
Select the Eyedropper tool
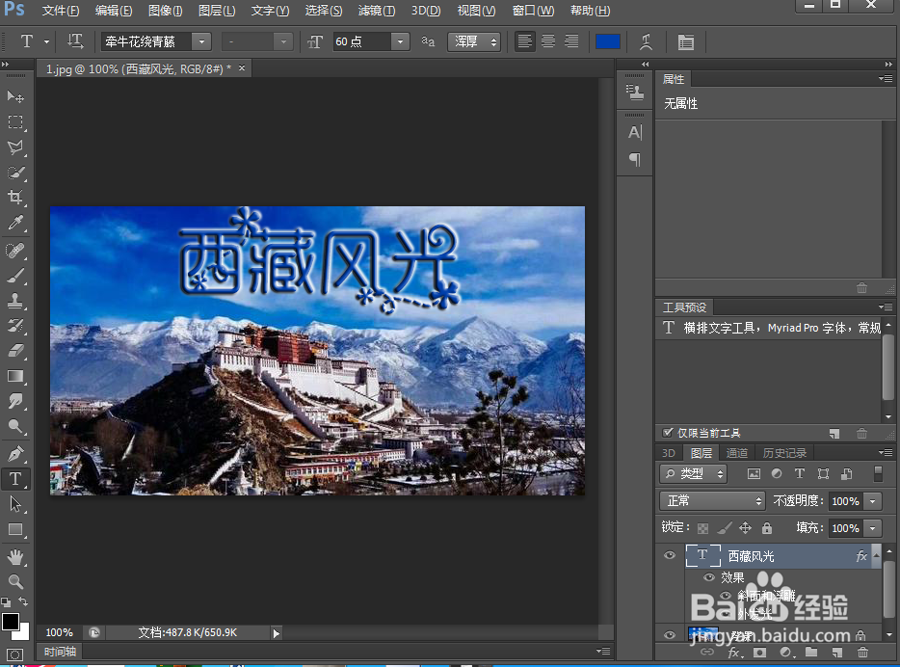pyautogui.click(x=15, y=223)
